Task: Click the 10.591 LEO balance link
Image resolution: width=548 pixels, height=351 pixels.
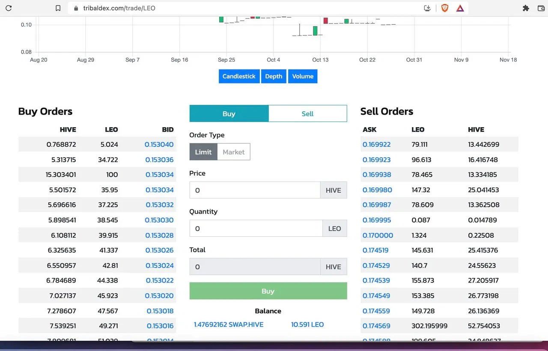Action: coord(307,324)
